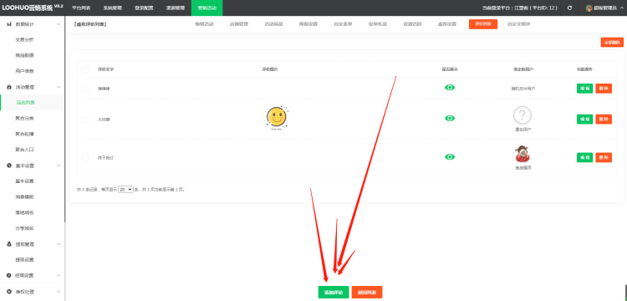Click the question mark anonymous user avatar
Image resolution: width=627 pixels, height=301 pixels.
(x=522, y=115)
